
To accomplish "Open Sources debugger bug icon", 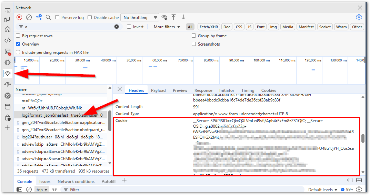I will coord(8,62).
